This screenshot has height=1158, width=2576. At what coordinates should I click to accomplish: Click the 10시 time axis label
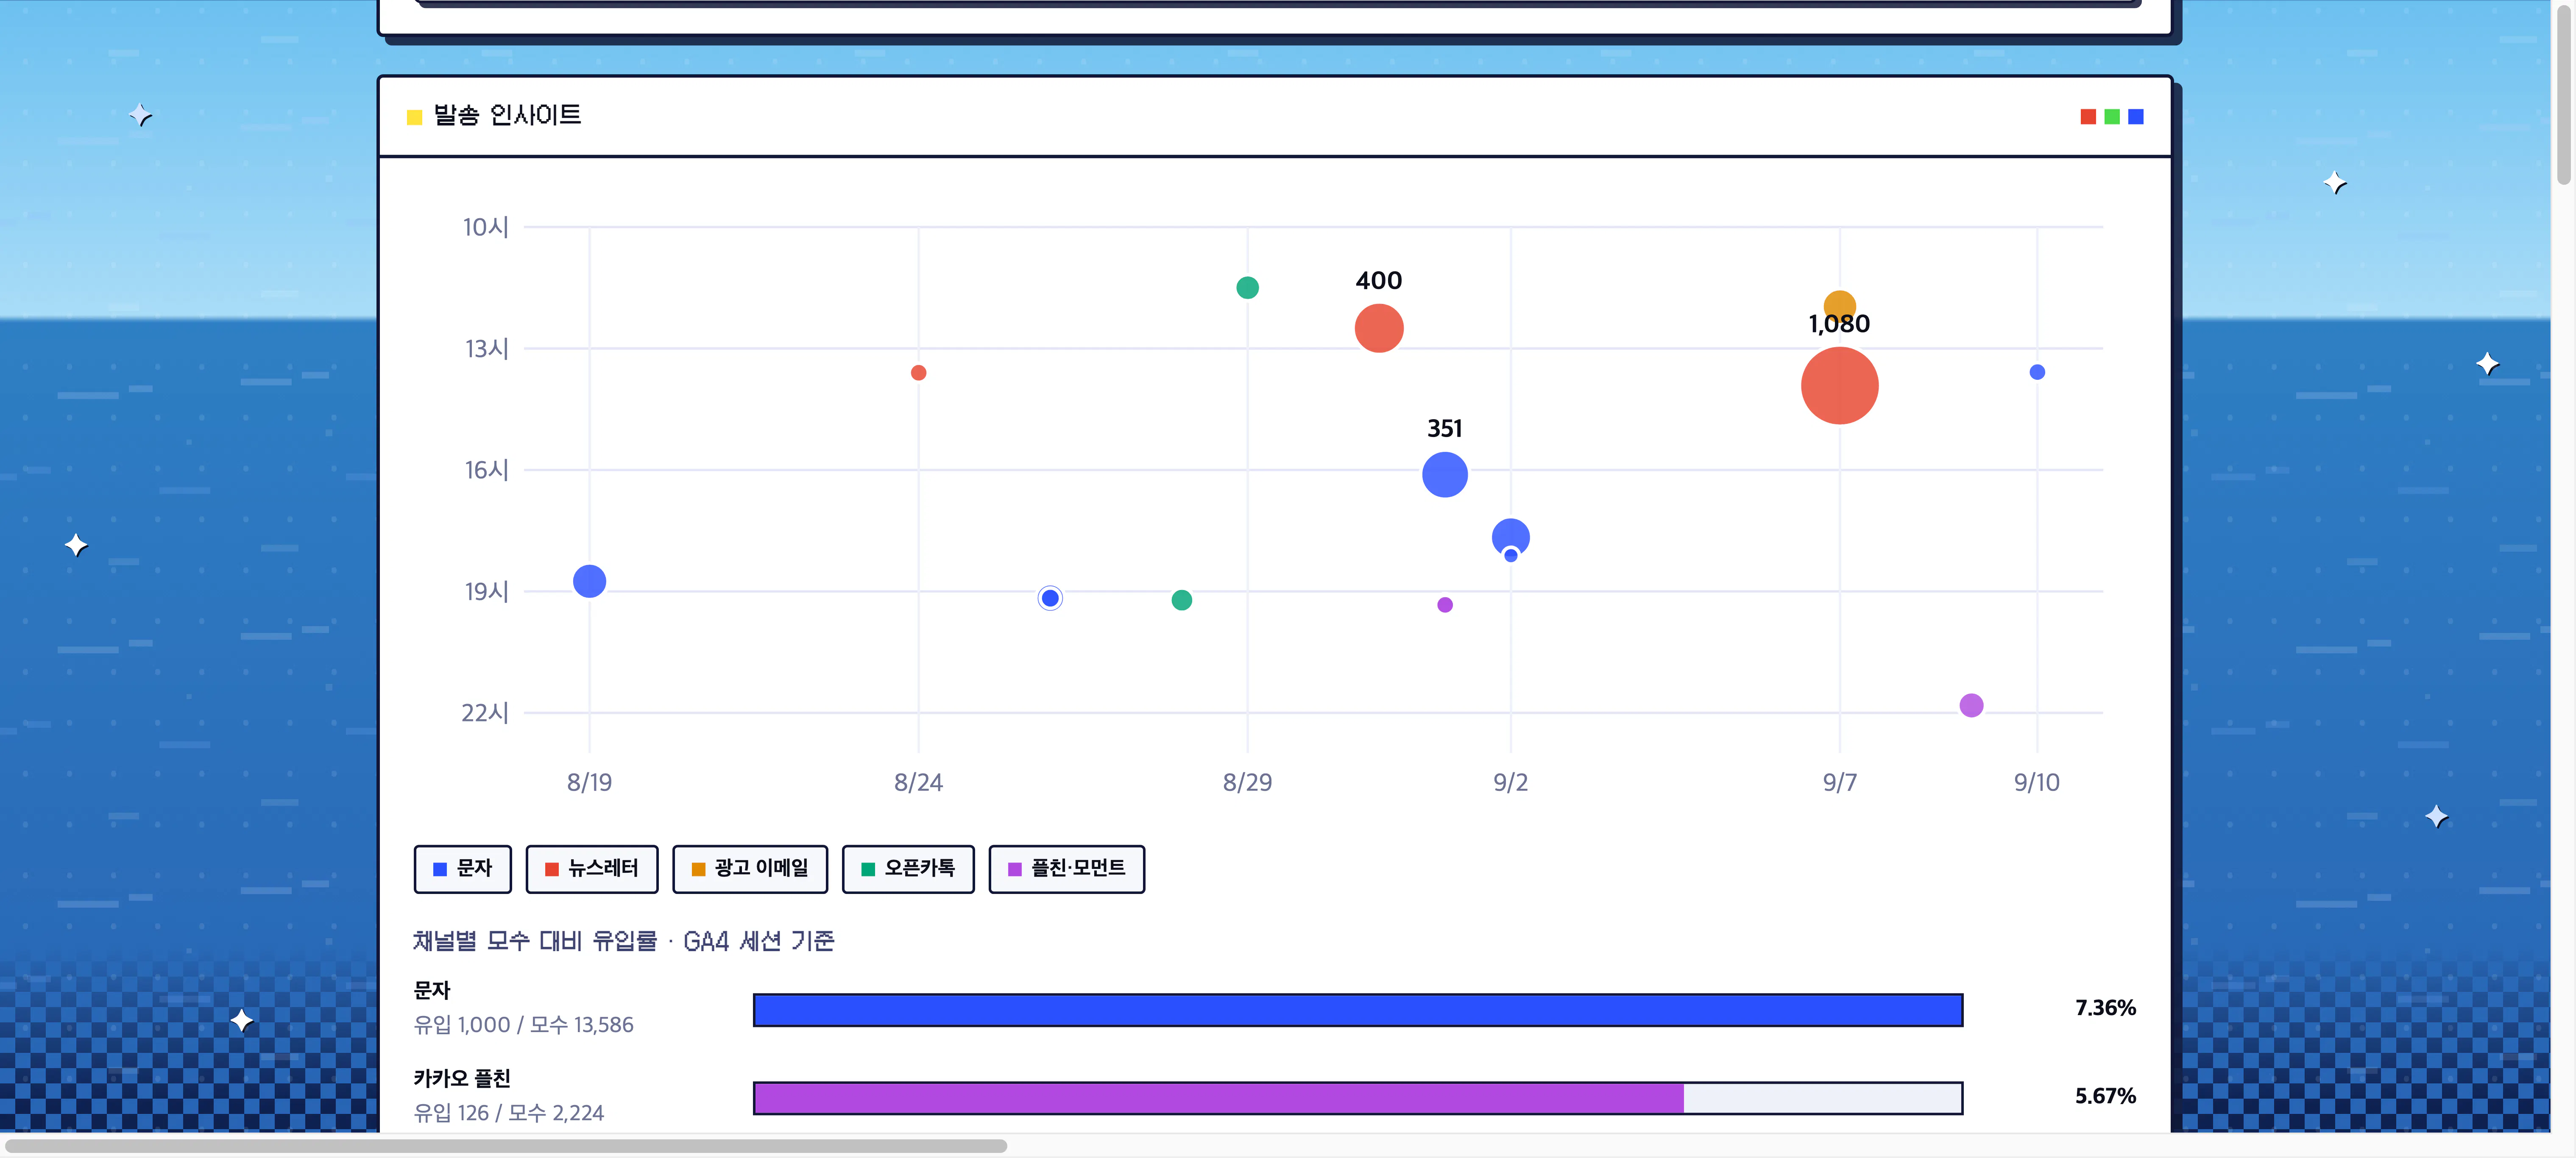486,227
